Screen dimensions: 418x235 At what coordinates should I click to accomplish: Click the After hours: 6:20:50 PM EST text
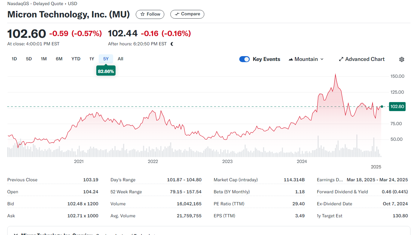(x=137, y=44)
